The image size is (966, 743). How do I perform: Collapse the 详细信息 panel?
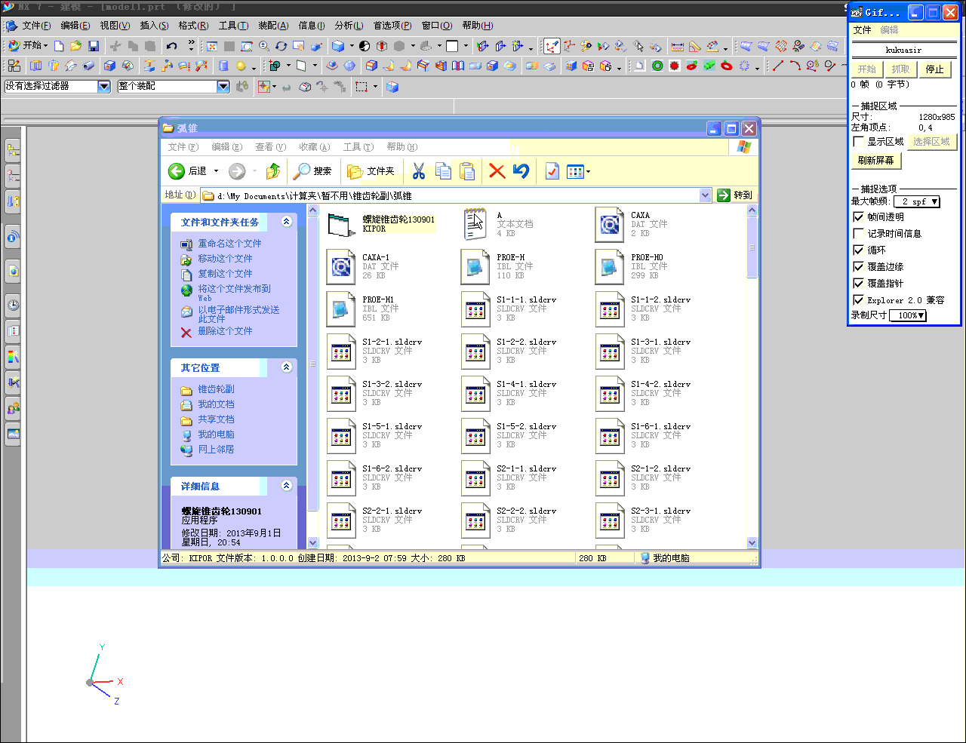point(287,486)
